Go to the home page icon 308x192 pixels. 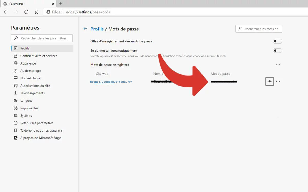pos(37,12)
